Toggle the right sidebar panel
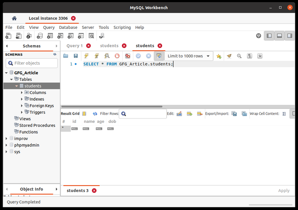The width and height of the screenshot is (298, 210). [x=289, y=36]
